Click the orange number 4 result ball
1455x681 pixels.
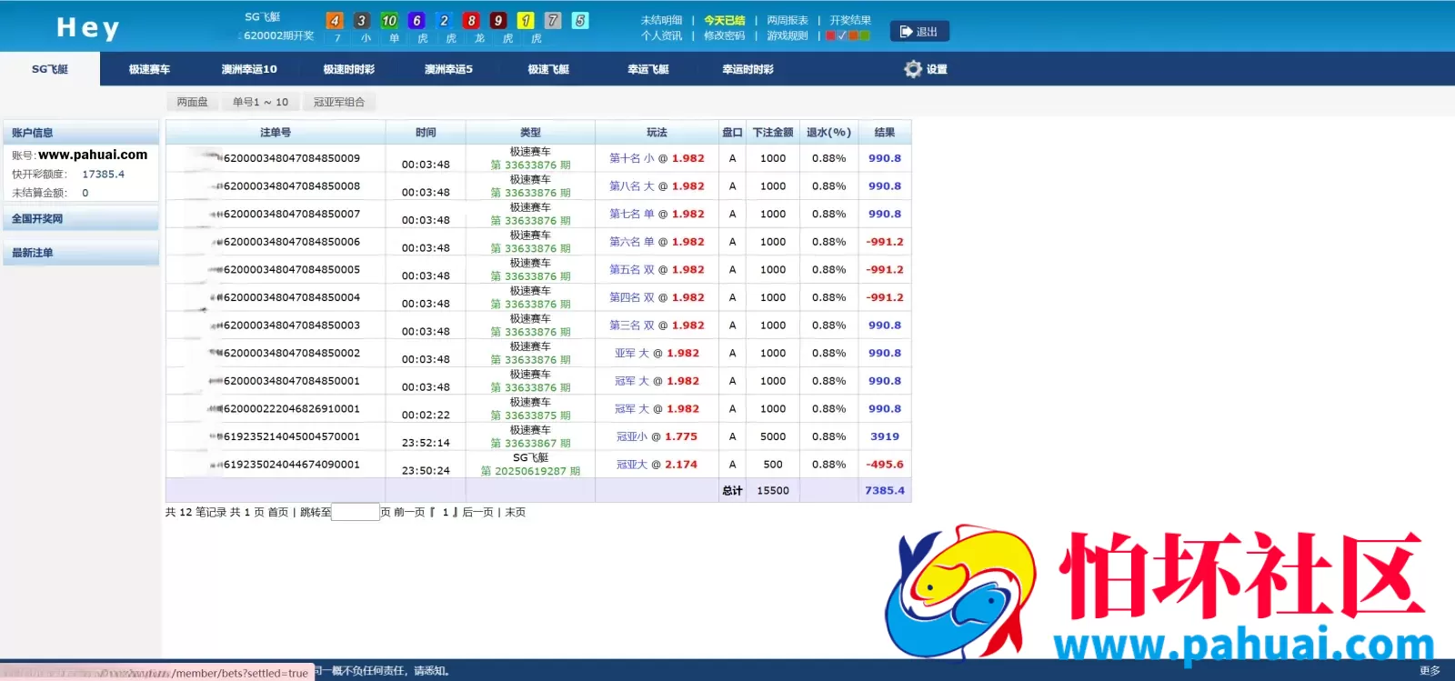[335, 20]
